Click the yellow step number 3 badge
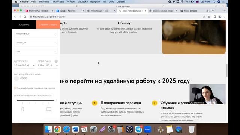 (154, 103)
